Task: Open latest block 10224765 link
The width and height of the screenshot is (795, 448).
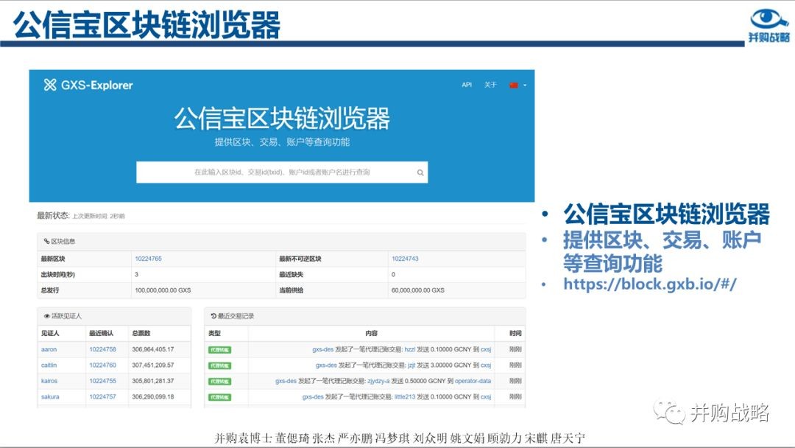Action: pos(148,259)
